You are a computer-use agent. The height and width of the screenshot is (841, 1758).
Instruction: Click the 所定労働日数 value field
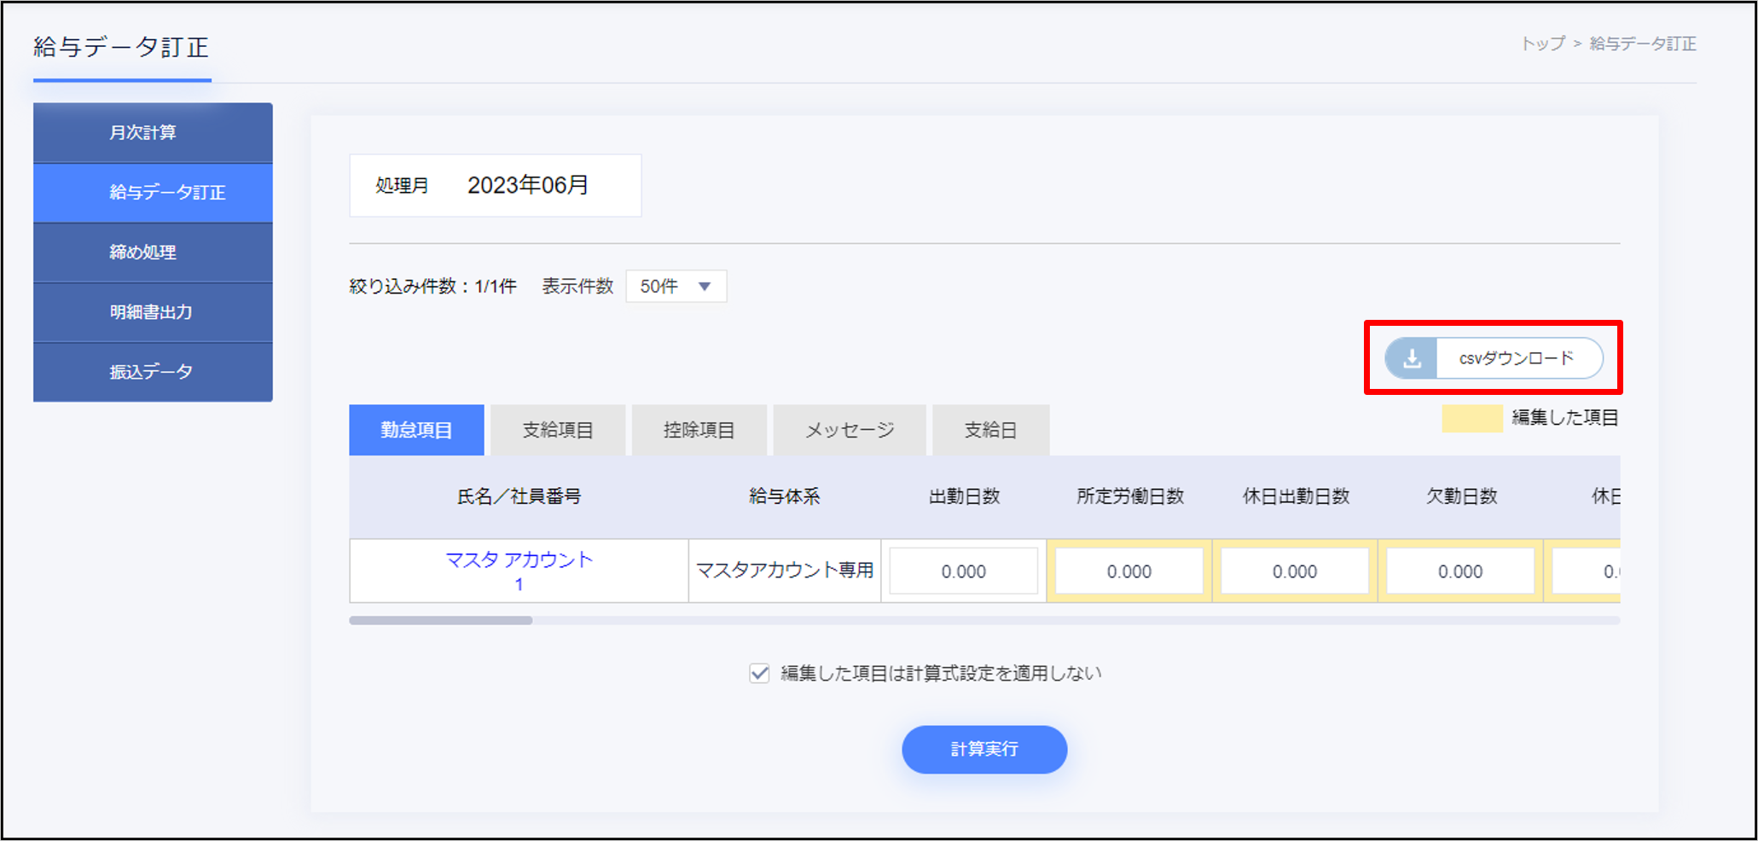point(1128,571)
